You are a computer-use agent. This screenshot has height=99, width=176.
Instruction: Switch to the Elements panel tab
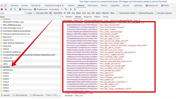click(x=15, y=6)
